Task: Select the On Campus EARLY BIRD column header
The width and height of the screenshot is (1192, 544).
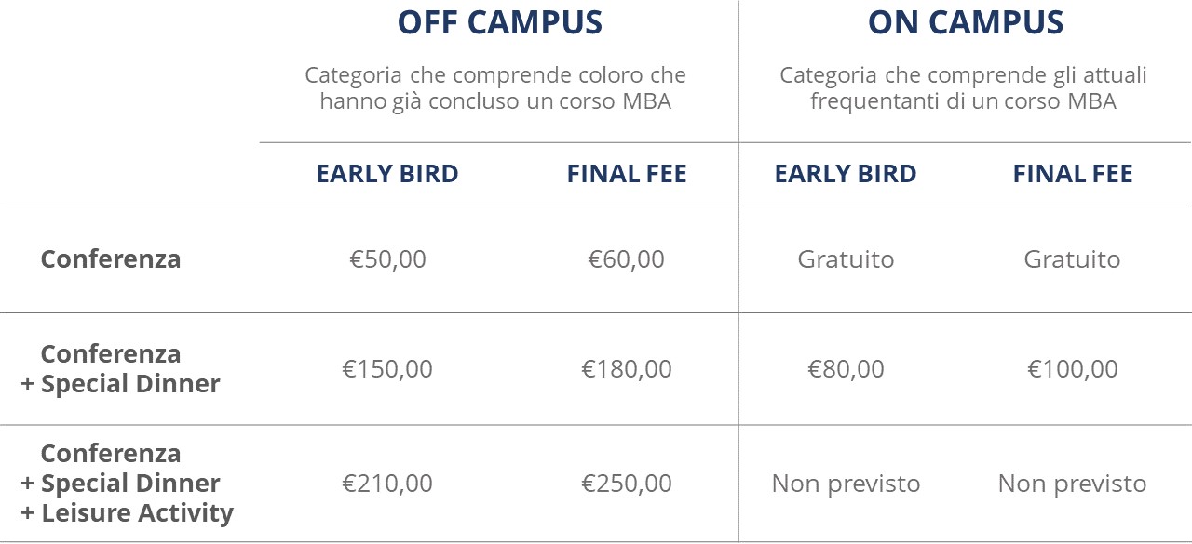Action: tap(846, 174)
